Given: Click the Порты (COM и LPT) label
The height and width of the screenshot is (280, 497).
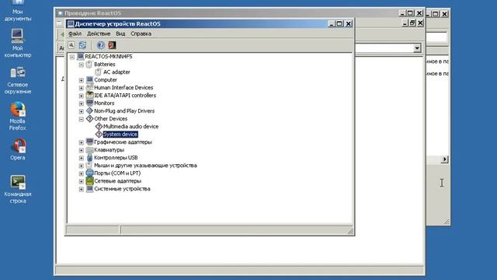Looking at the screenshot, I should [117, 173].
